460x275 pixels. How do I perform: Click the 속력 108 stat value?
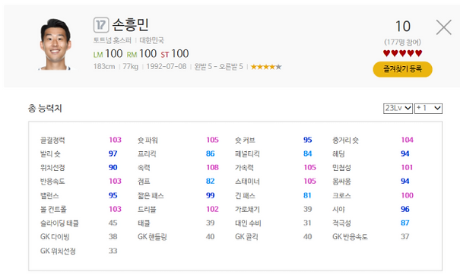[x=212, y=167]
